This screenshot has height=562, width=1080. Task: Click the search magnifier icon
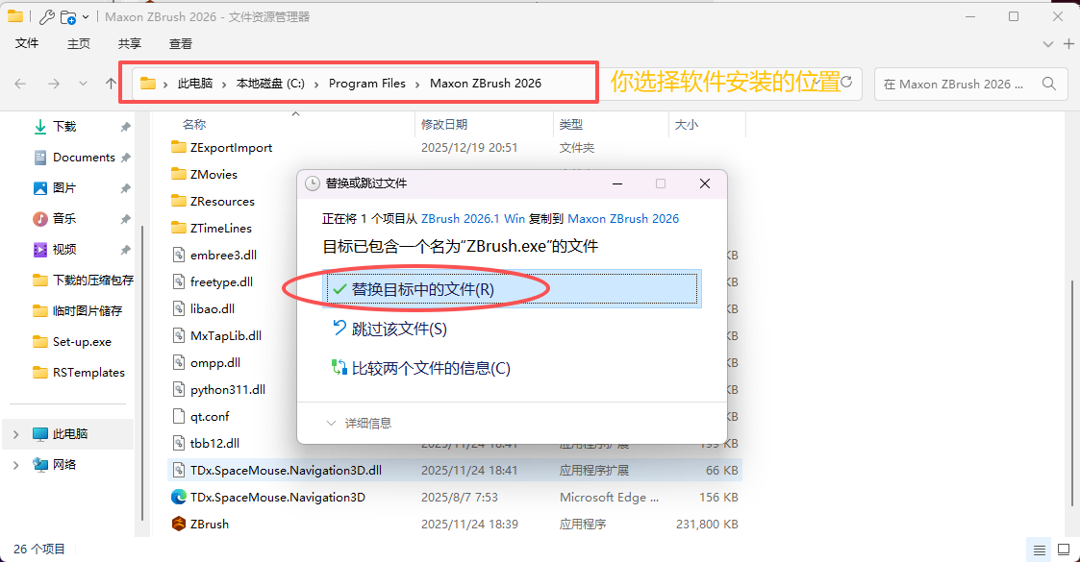1048,84
